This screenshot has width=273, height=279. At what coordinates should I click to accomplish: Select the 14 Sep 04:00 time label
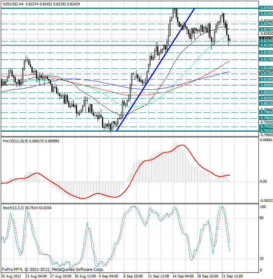tap(183, 276)
